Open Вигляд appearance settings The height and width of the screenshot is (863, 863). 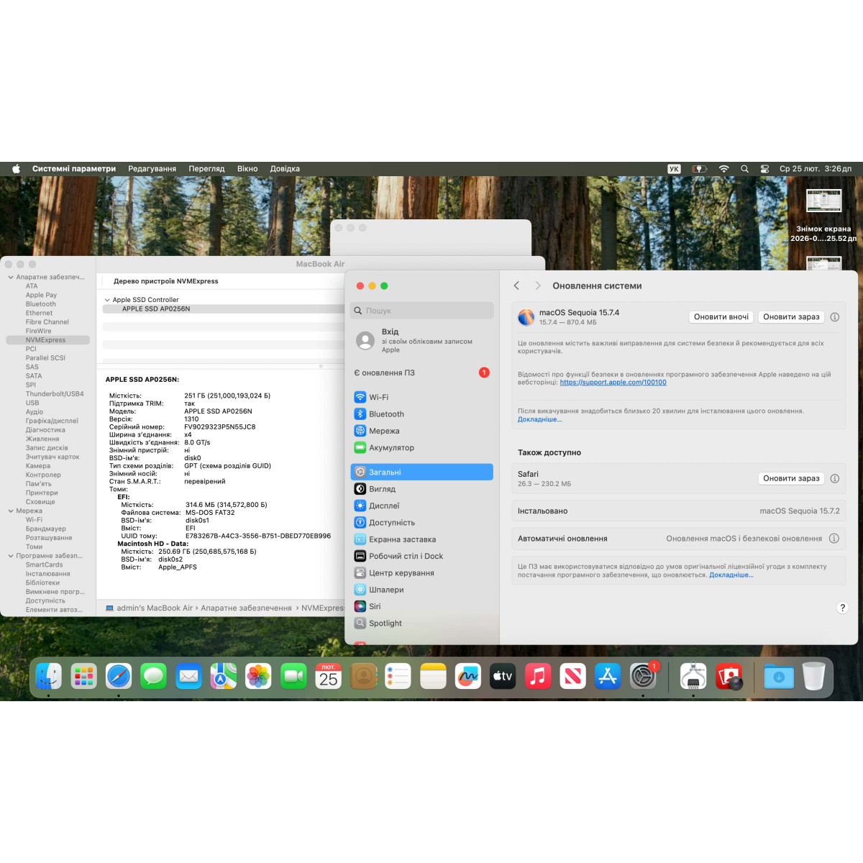421,489
